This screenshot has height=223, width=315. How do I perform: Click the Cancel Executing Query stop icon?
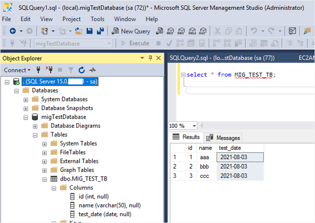159,43
